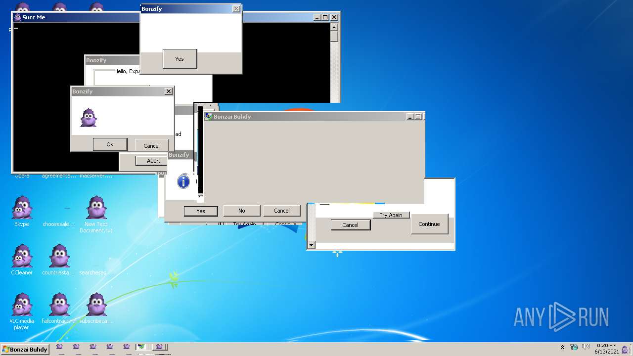This screenshot has width=633, height=356.
Task: Close the Bonzify dialog containing Bonzi icon
Action: coord(169,91)
